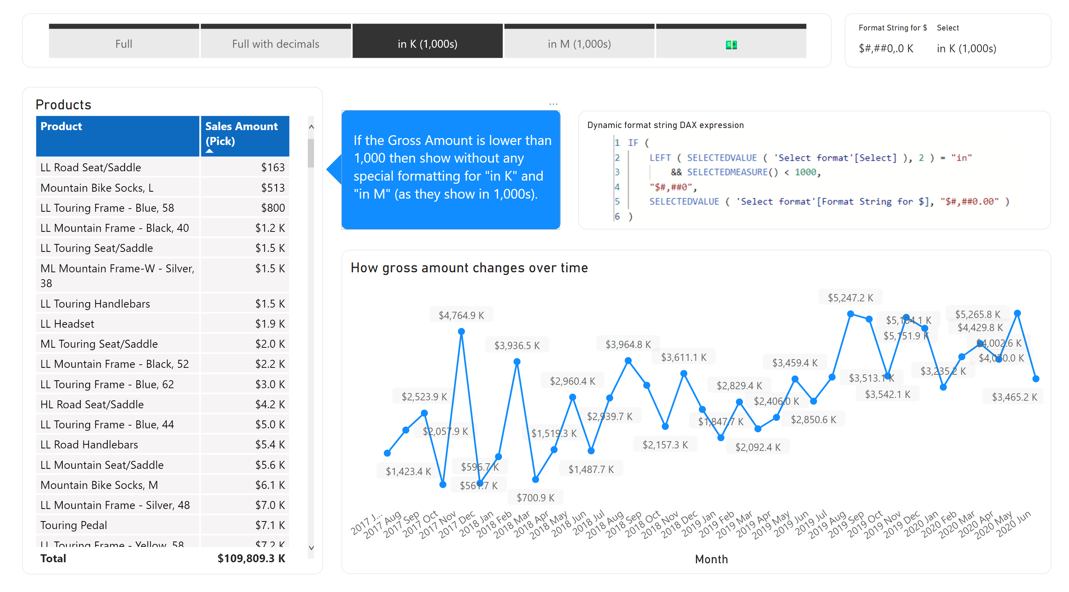Select the LL Road Handlebars row
The width and height of the screenshot is (1069, 592).
tap(163, 444)
